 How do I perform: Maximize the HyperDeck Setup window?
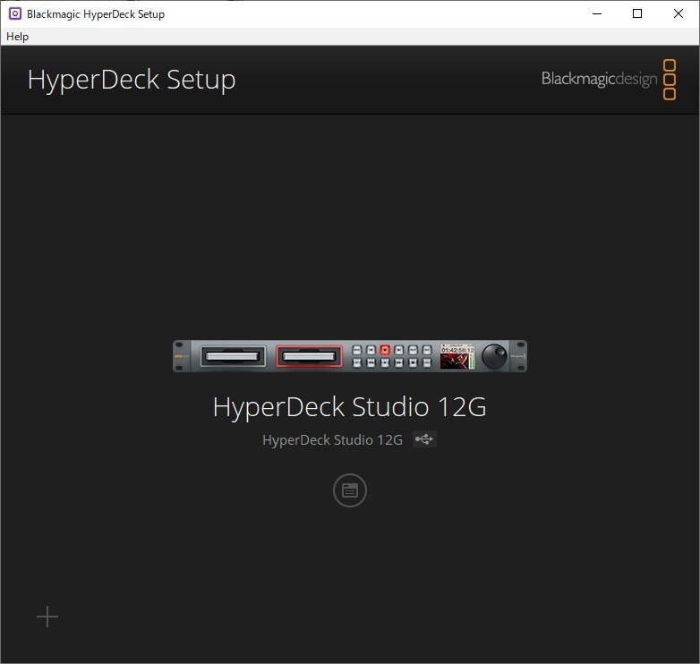pos(637,13)
